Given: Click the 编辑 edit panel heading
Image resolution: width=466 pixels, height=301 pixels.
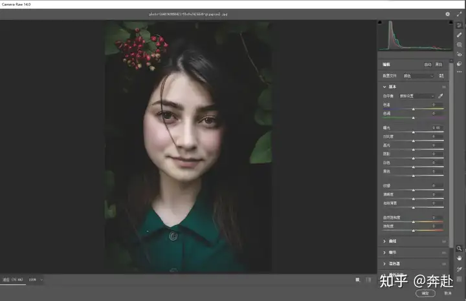Looking at the screenshot, I should (x=386, y=65).
